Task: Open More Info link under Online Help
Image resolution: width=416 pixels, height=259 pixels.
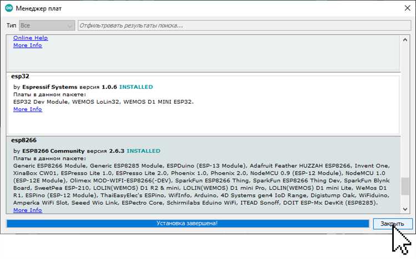Action: coord(27,45)
